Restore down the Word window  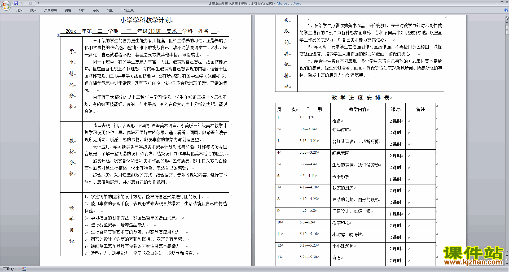(502, 2)
